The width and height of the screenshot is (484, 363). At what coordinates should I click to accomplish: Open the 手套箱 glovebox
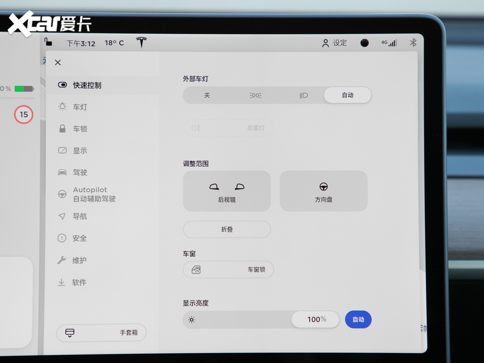point(101,333)
